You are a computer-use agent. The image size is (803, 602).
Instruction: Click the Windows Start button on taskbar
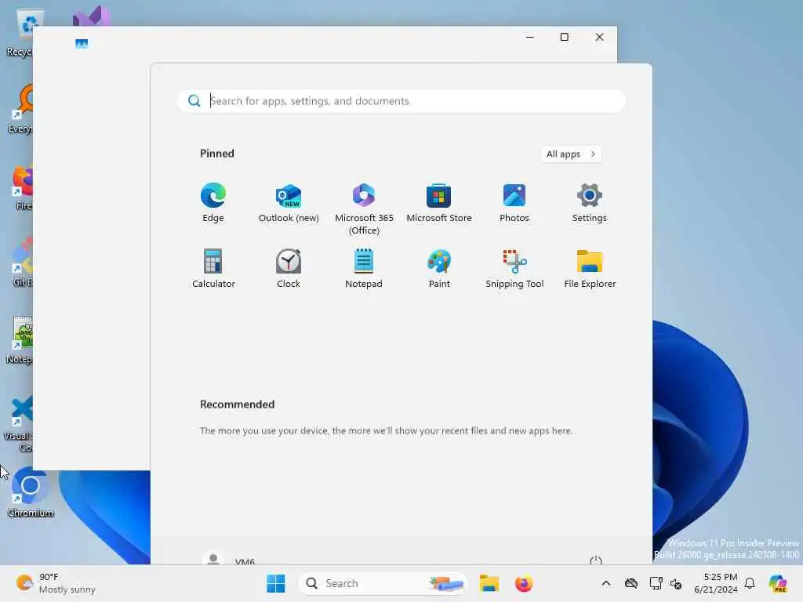tap(275, 583)
